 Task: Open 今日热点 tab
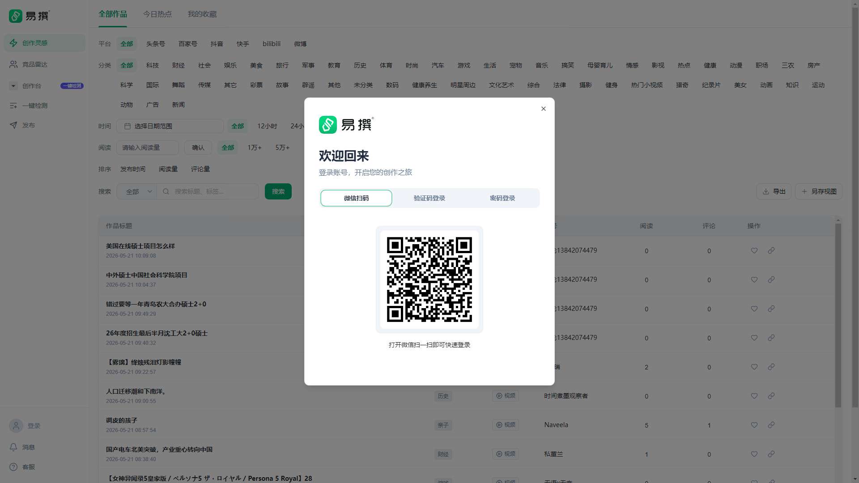(157, 14)
